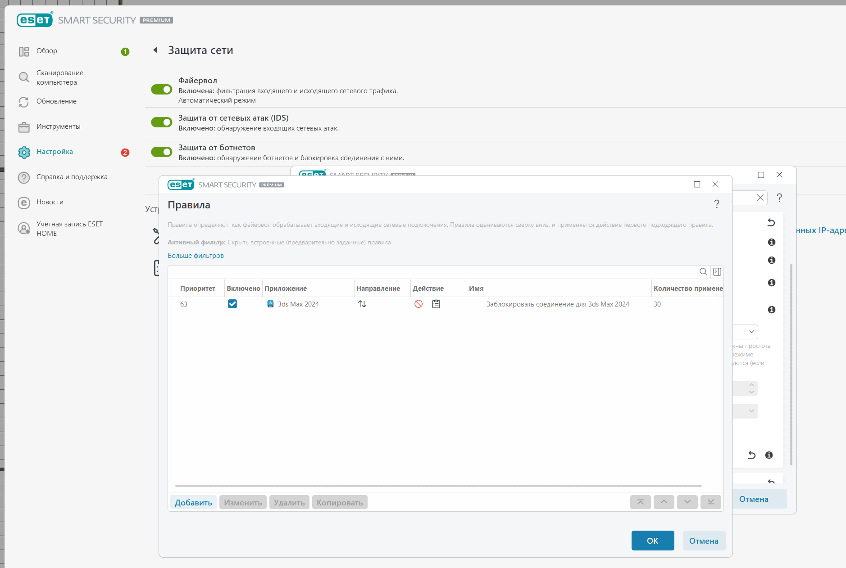Image resolution: width=846 pixels, height=568 pixels.
Task: Click the bottom info icon beside revert arrow
Action: click(x=769, y=455)
